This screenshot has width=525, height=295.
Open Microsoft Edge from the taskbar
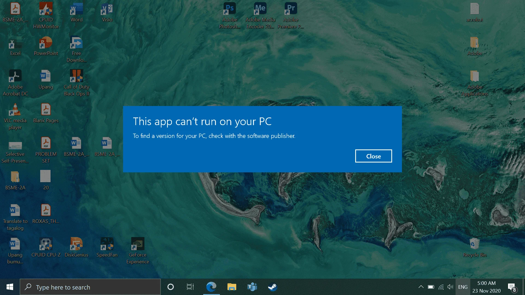(x=211, y=287)
